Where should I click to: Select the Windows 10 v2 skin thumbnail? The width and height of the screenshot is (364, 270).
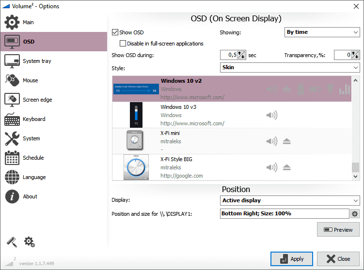tap(136, 89)
